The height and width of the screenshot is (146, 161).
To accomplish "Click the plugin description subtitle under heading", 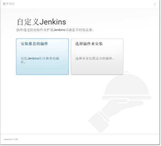I will [55, 30].
